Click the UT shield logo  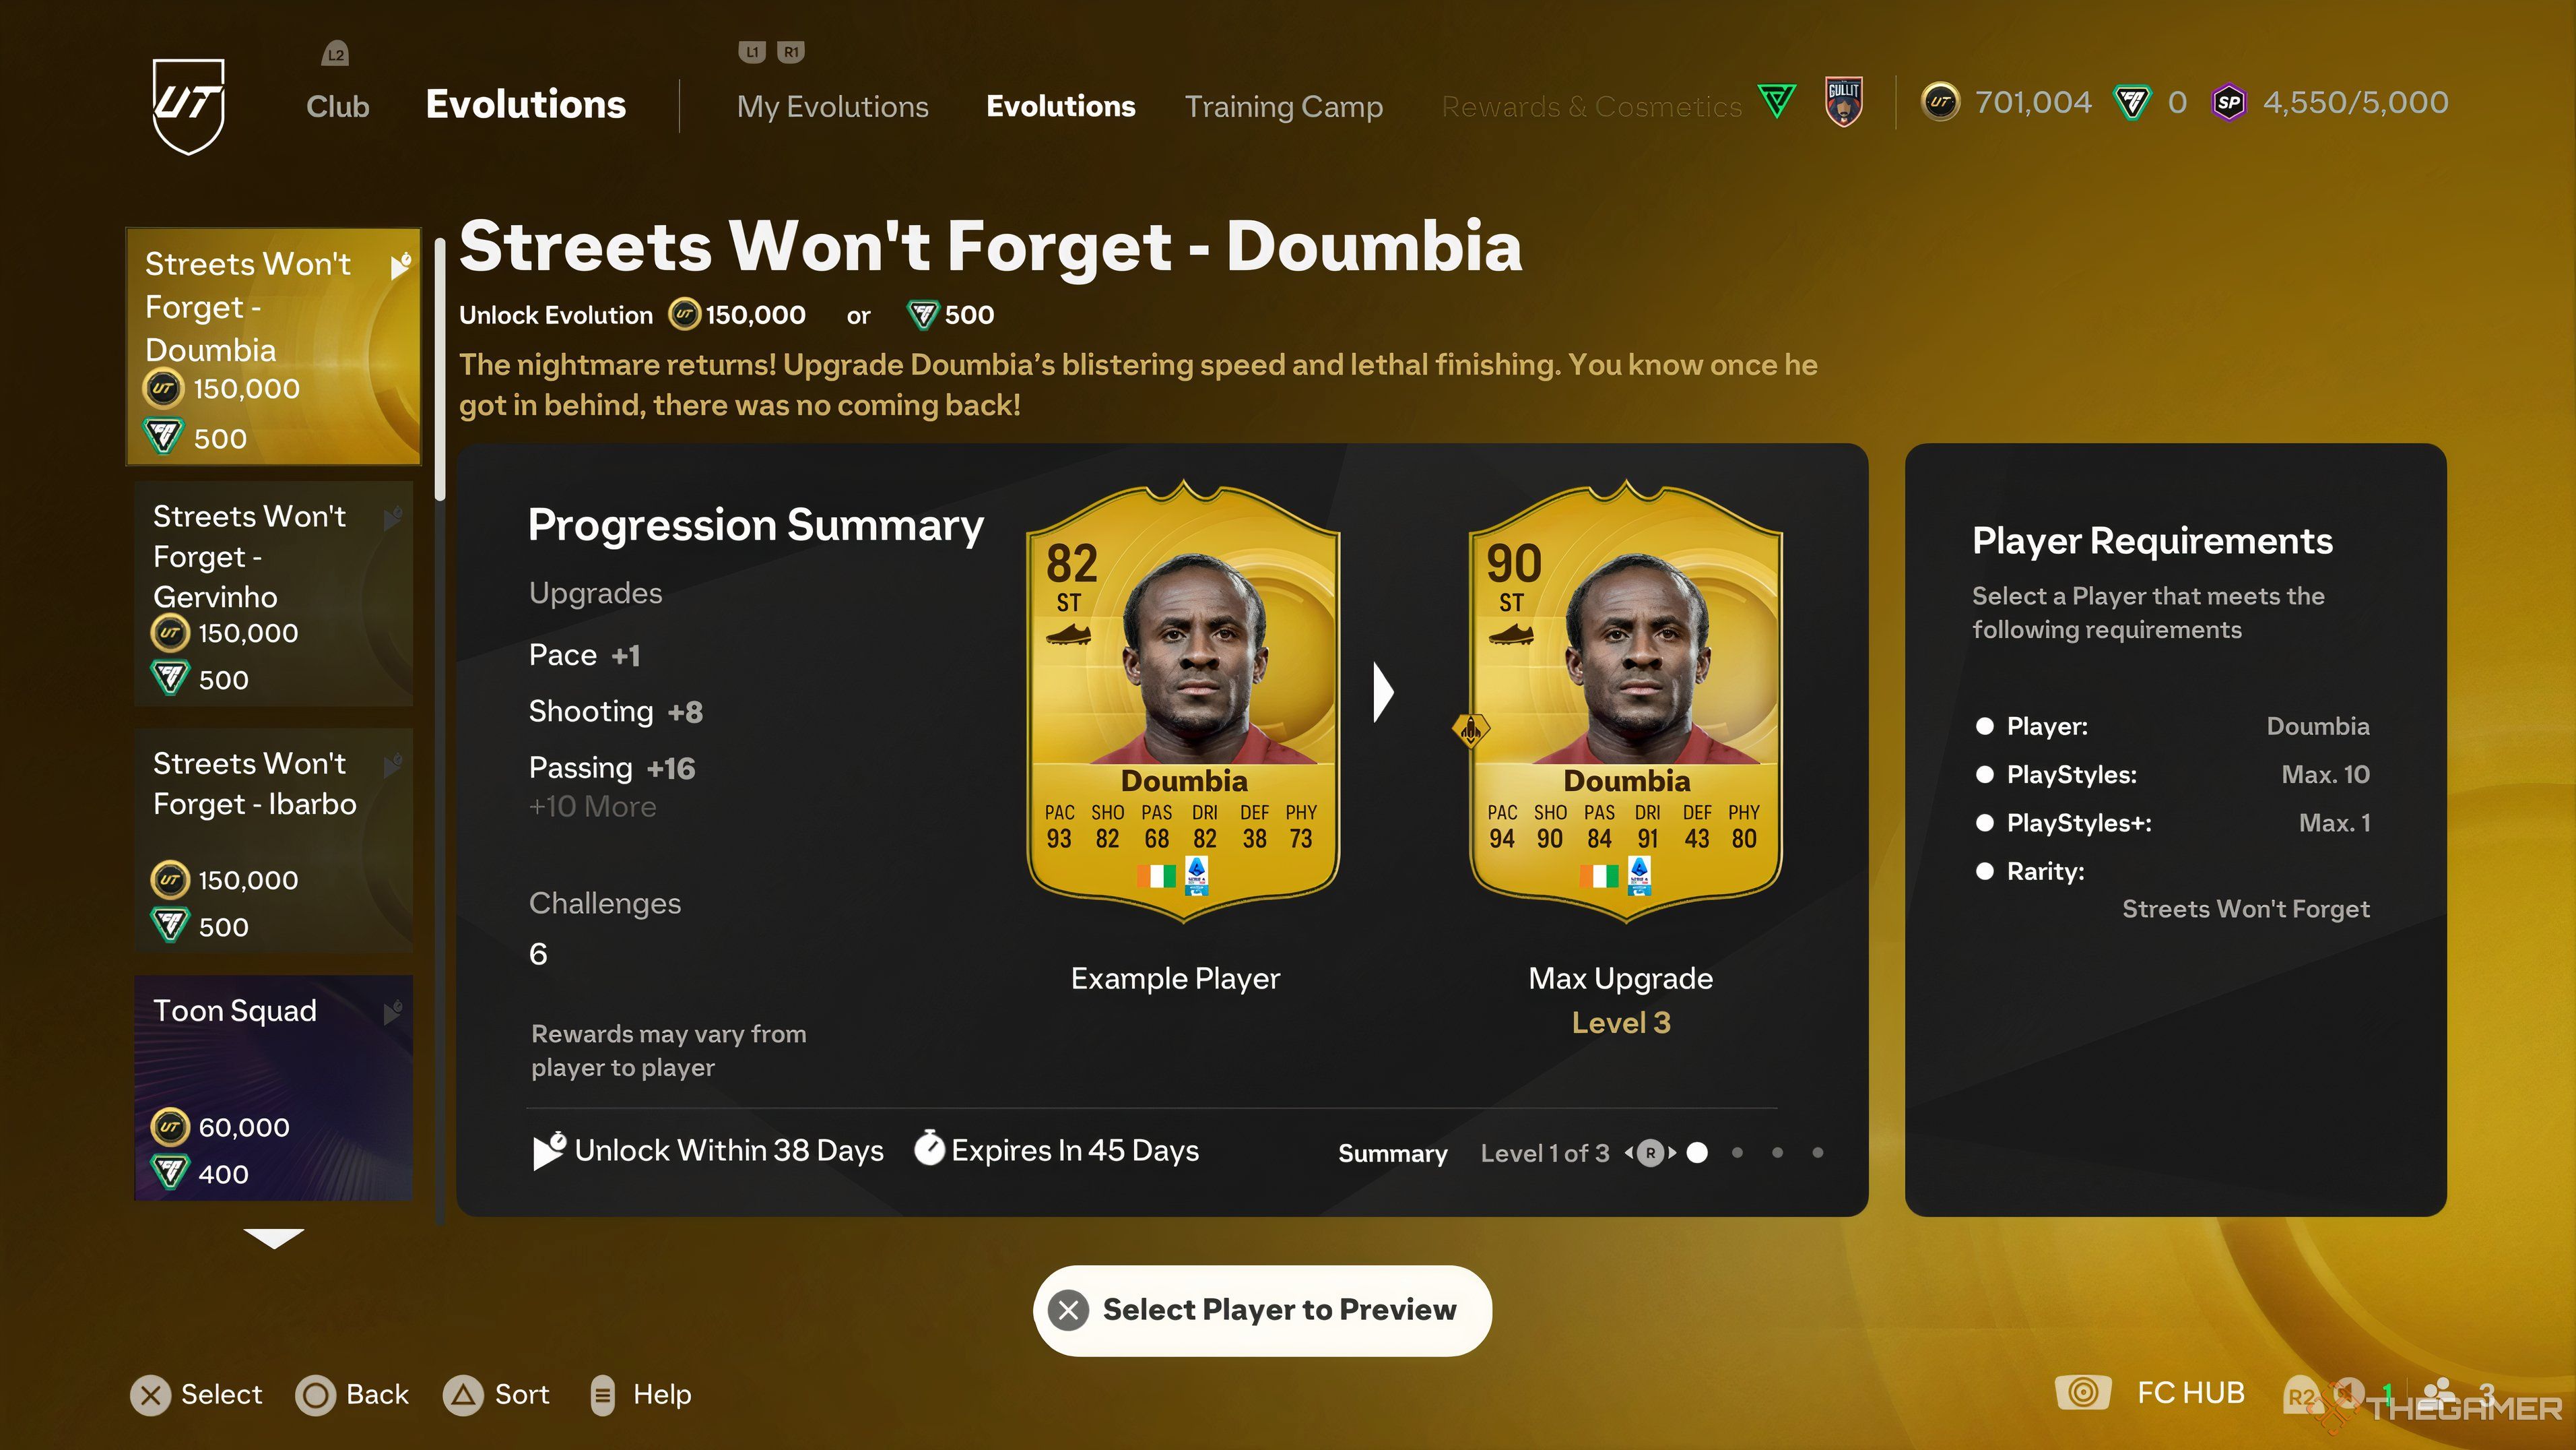coord(188,105)
